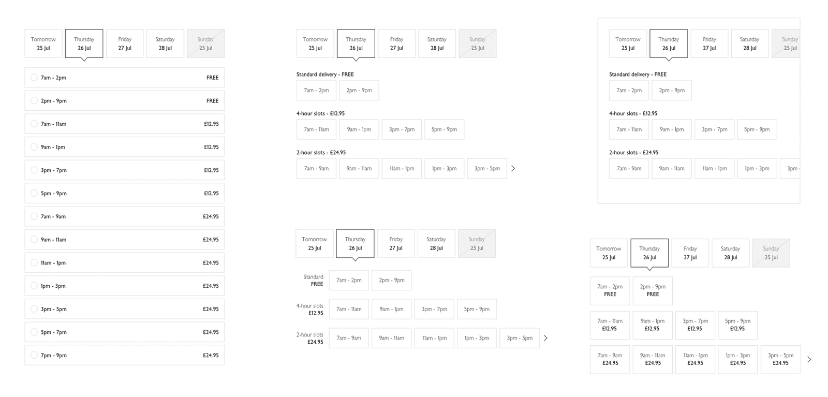Image resolution: width=828 pixels, height=397 pixels.
Task: Pick 3pm - 7pm slot beside 4-hour slots side label
Action: 434,309
